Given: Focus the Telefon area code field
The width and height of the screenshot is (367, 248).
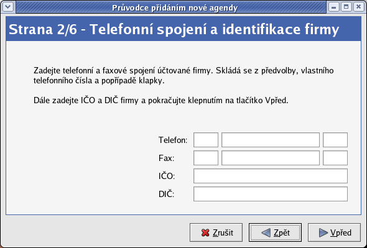Looking at the screenshot, I should tap(206, 140).
